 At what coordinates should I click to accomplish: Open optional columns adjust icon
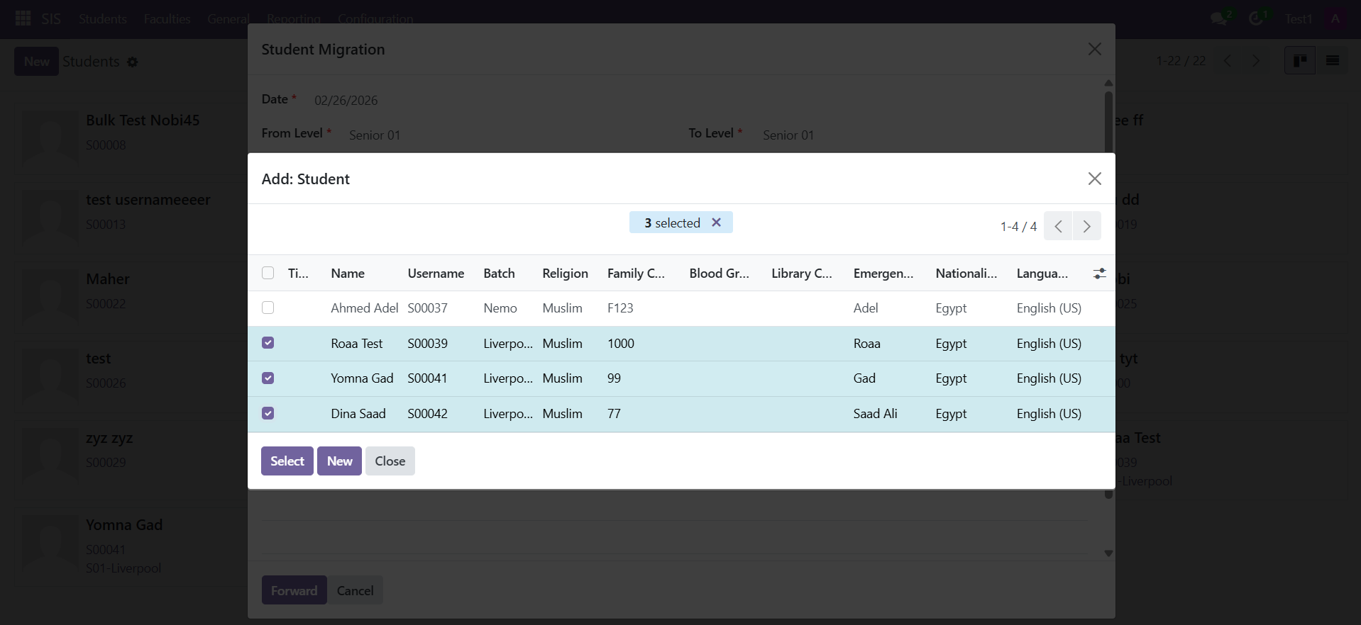click(x=1099, y=274)
